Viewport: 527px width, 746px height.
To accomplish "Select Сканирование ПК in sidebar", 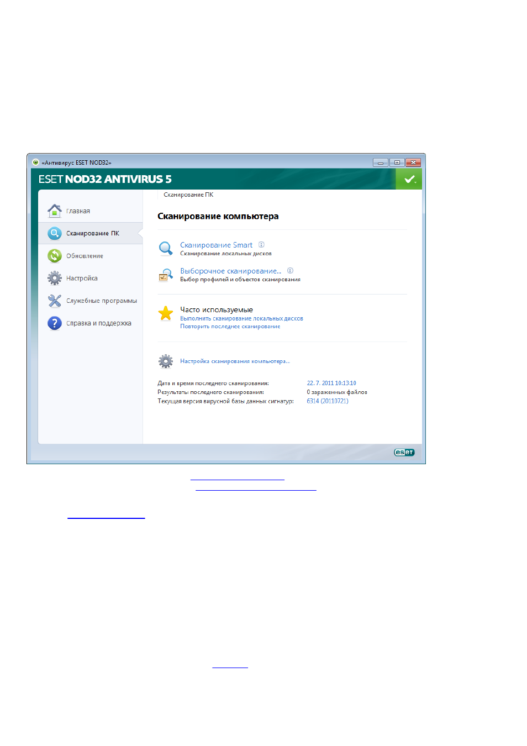I will pyautogui.click(x=93, y=233).
